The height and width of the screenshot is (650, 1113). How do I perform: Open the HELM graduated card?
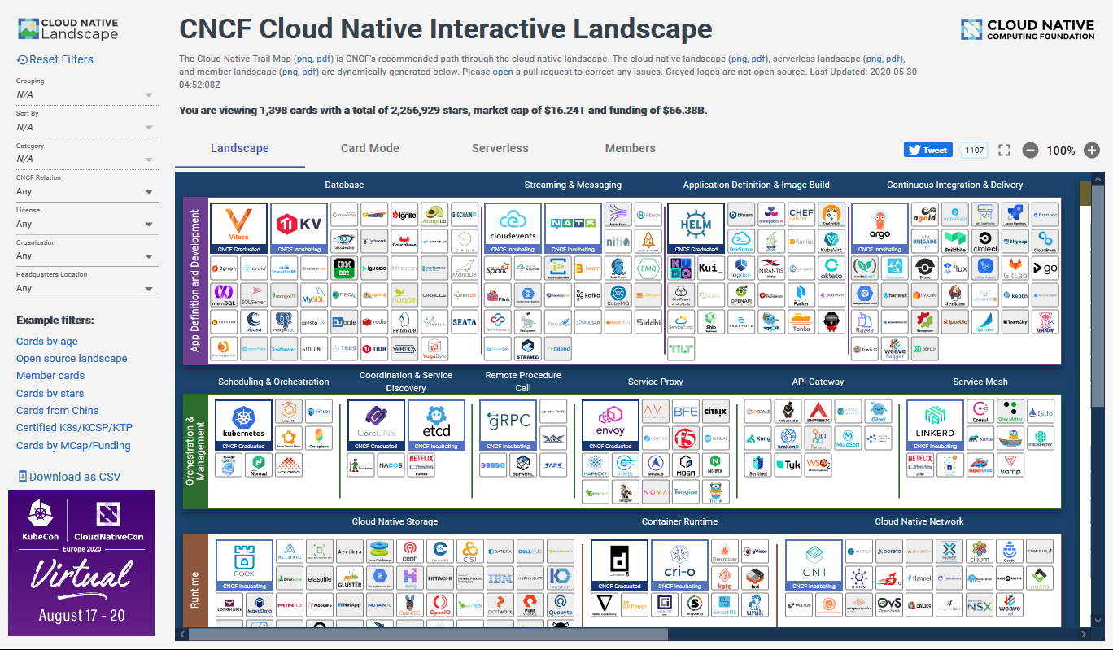(x=696, y=228)
